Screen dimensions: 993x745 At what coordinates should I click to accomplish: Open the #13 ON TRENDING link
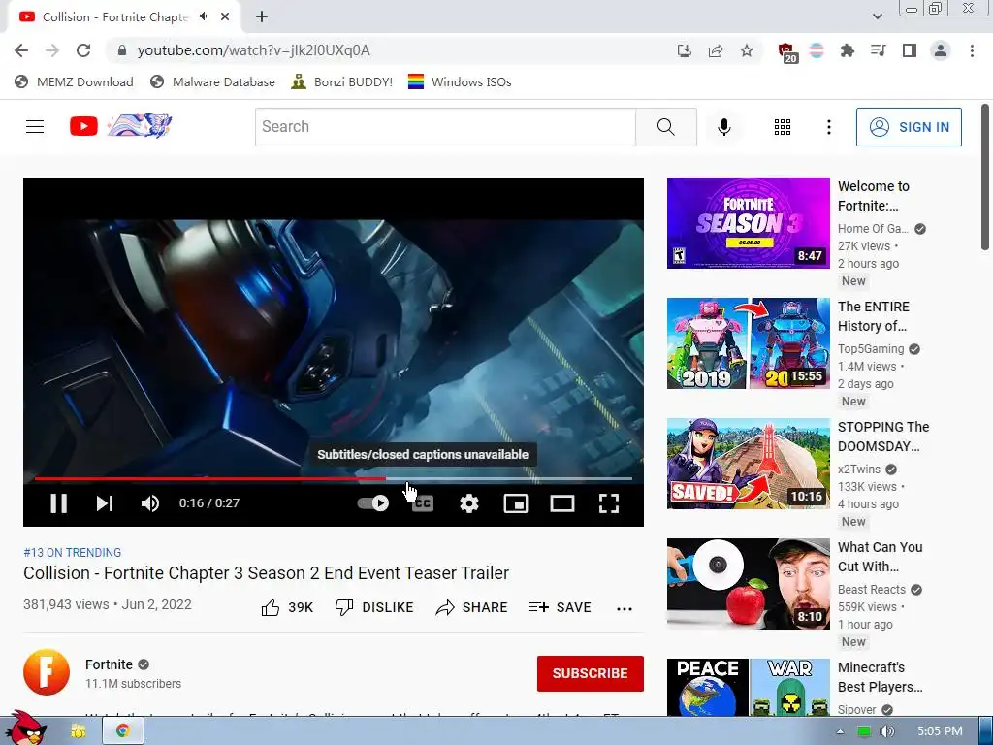pos(72,552)
